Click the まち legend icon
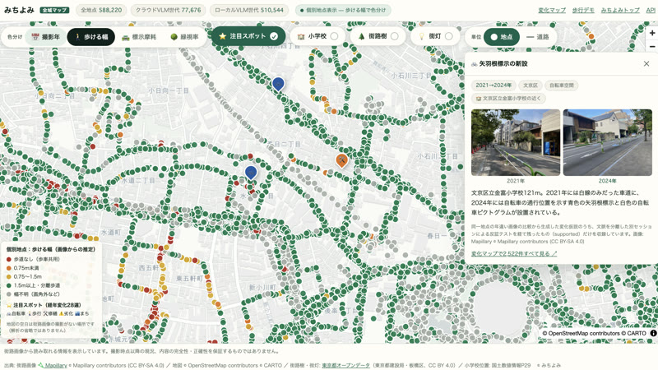This screenshot has height=370, width=658. point(77,313)
